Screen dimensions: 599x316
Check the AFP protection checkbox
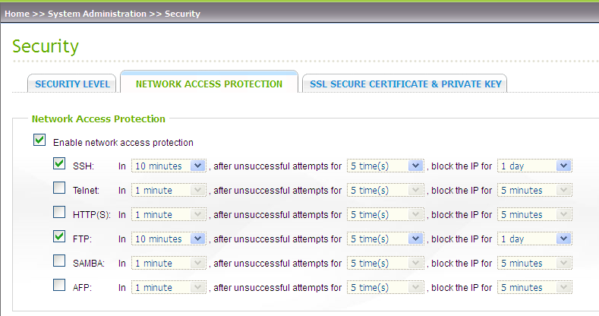point(59,286)
